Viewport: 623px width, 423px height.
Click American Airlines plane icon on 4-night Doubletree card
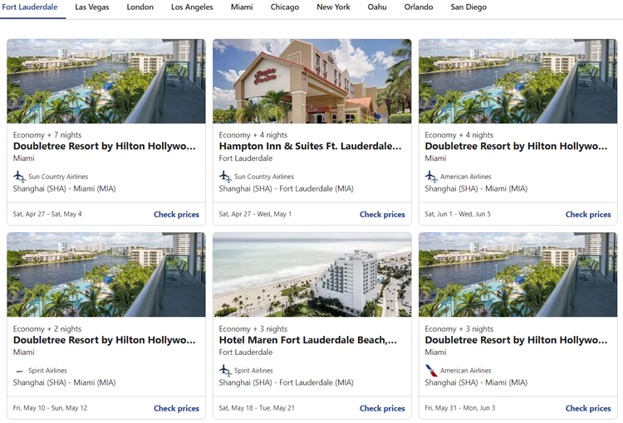coord(431,177)
